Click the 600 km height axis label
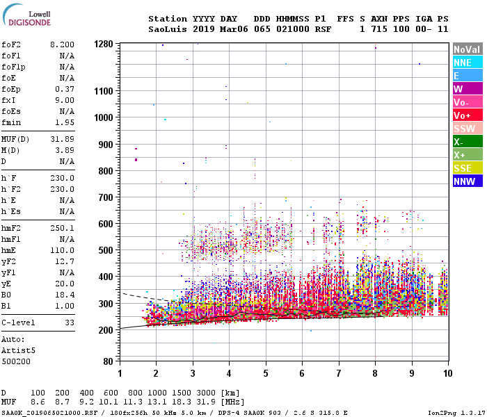Viewport: 487px width, 417px height. coord(106,224)
